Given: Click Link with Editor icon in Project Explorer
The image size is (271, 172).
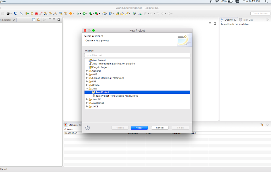Looking at the screenshot, I should [x=38, y=20].
